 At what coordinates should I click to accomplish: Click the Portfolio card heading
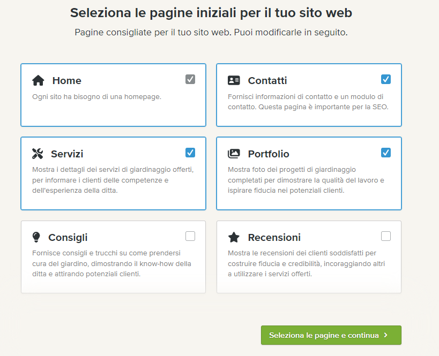tap(269, 154)
